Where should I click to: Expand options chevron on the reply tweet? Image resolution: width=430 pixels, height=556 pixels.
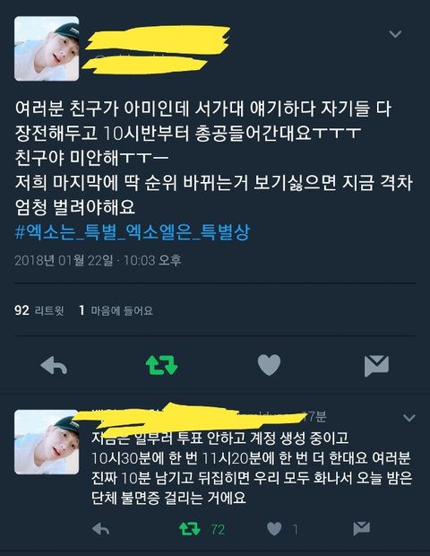409,418
